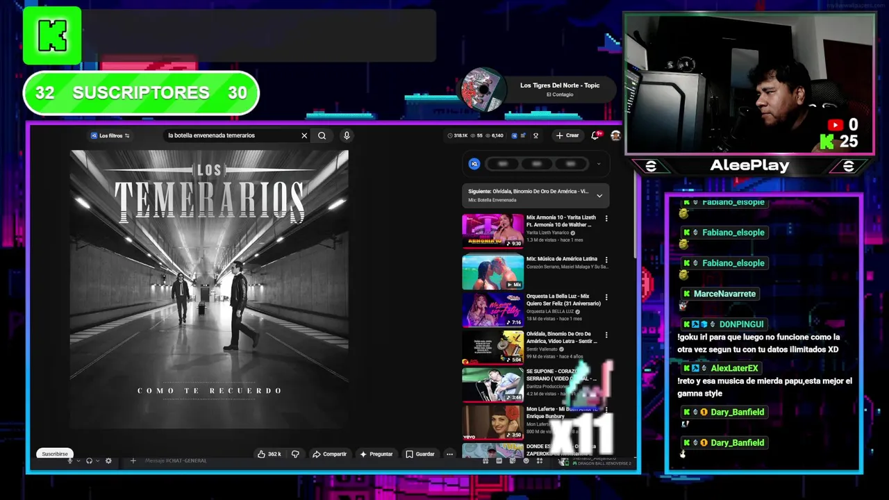Click the Discord settings gear icon
Image resolution: width=889 pixels, height=500 pixels.
point(108,461)
